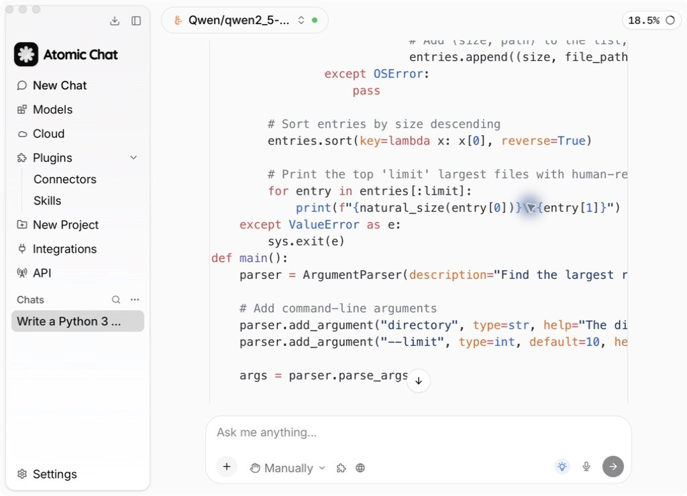The width and height of the screenshot is (687, 496).
Task: Click the Models grid icon
Action: [x=22, y=109]
